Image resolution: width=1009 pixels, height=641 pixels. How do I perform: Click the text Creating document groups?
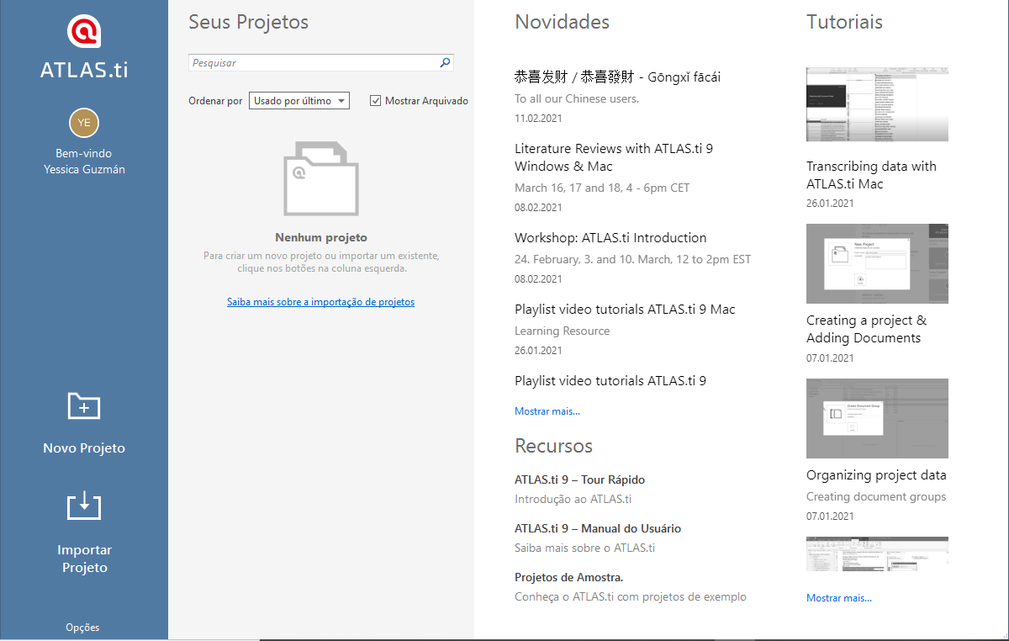(x=876, y=497)
